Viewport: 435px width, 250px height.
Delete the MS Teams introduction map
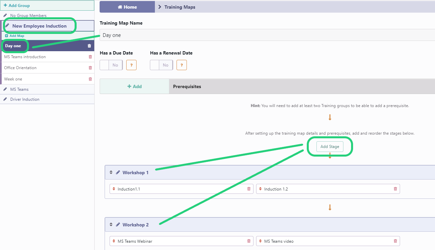click(90, 57)
